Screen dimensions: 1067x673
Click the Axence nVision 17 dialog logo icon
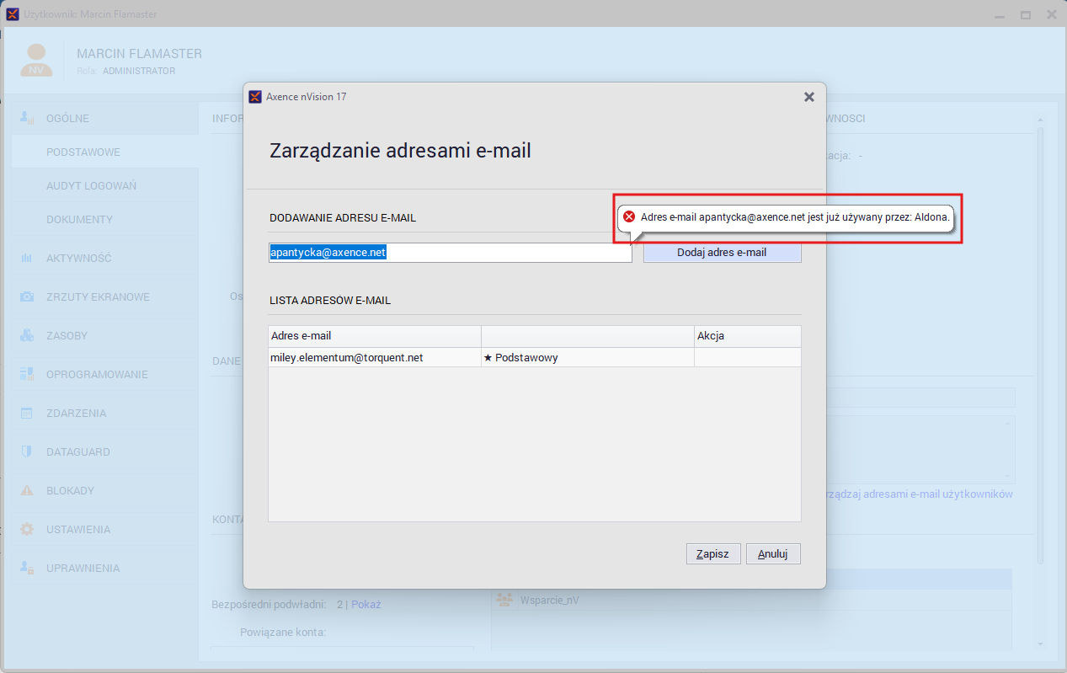coord(255,97)
